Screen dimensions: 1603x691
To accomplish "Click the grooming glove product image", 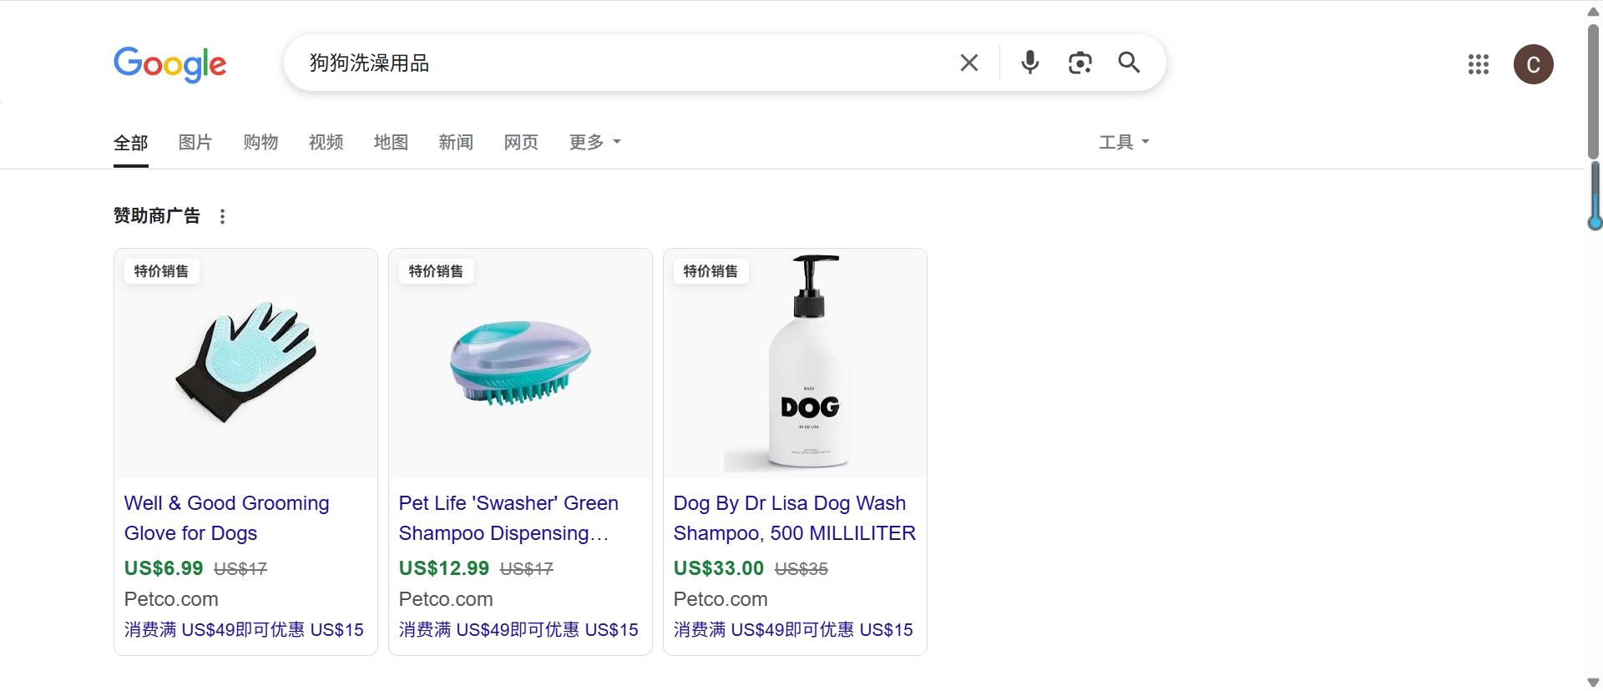I will (245, 363).
